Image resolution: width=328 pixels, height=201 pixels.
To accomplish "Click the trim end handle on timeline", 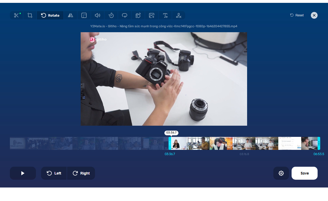I will click(x=319, y=143).
